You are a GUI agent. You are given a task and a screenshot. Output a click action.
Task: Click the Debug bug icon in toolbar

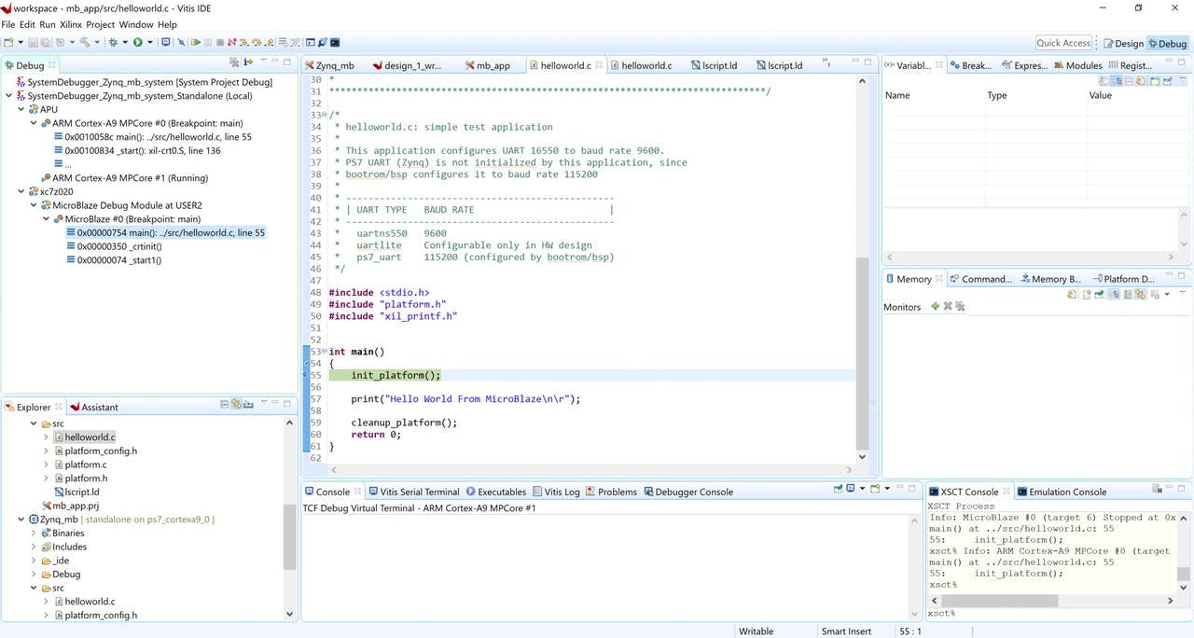tap(113, 43)
